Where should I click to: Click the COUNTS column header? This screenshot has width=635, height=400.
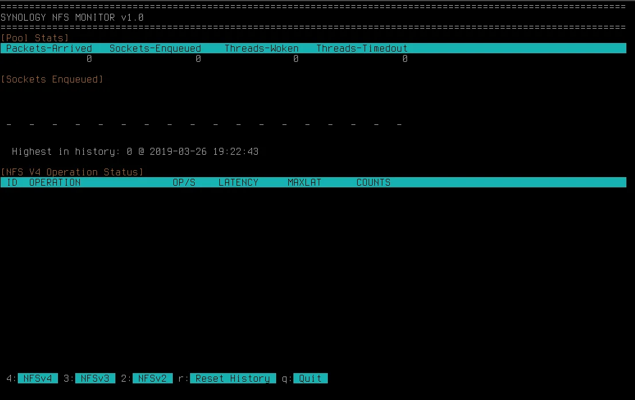click(373, 183)
